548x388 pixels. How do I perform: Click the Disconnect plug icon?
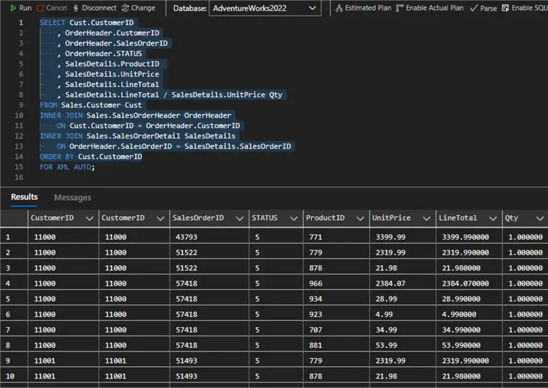click(76, 8)
